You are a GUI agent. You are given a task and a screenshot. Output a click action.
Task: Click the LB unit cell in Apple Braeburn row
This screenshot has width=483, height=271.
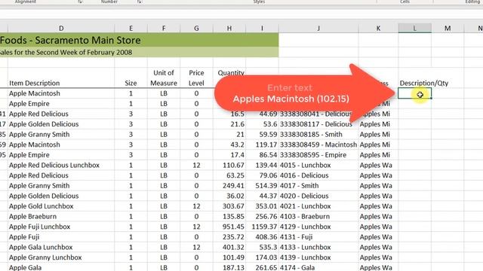(164, 217)
